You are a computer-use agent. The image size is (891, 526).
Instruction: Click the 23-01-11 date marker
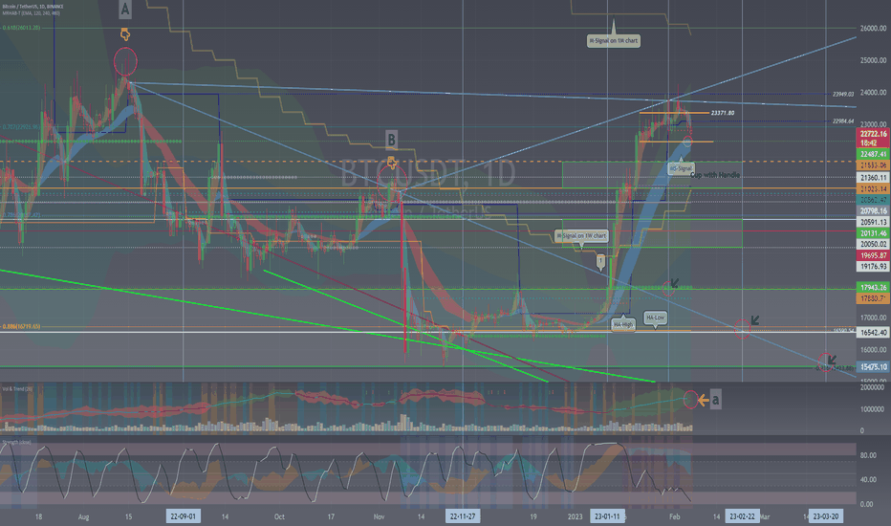coord(607,516)
